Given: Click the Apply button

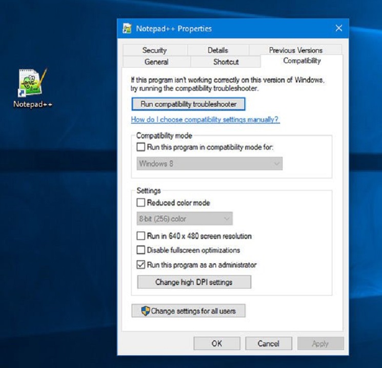Looking at the screenshot, I should 320,343.
